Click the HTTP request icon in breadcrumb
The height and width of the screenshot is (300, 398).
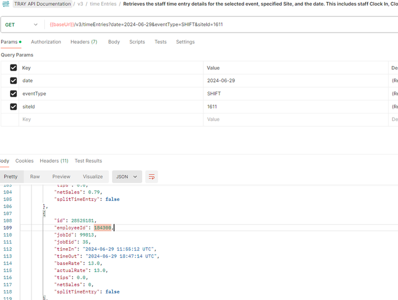coord(6,4)
